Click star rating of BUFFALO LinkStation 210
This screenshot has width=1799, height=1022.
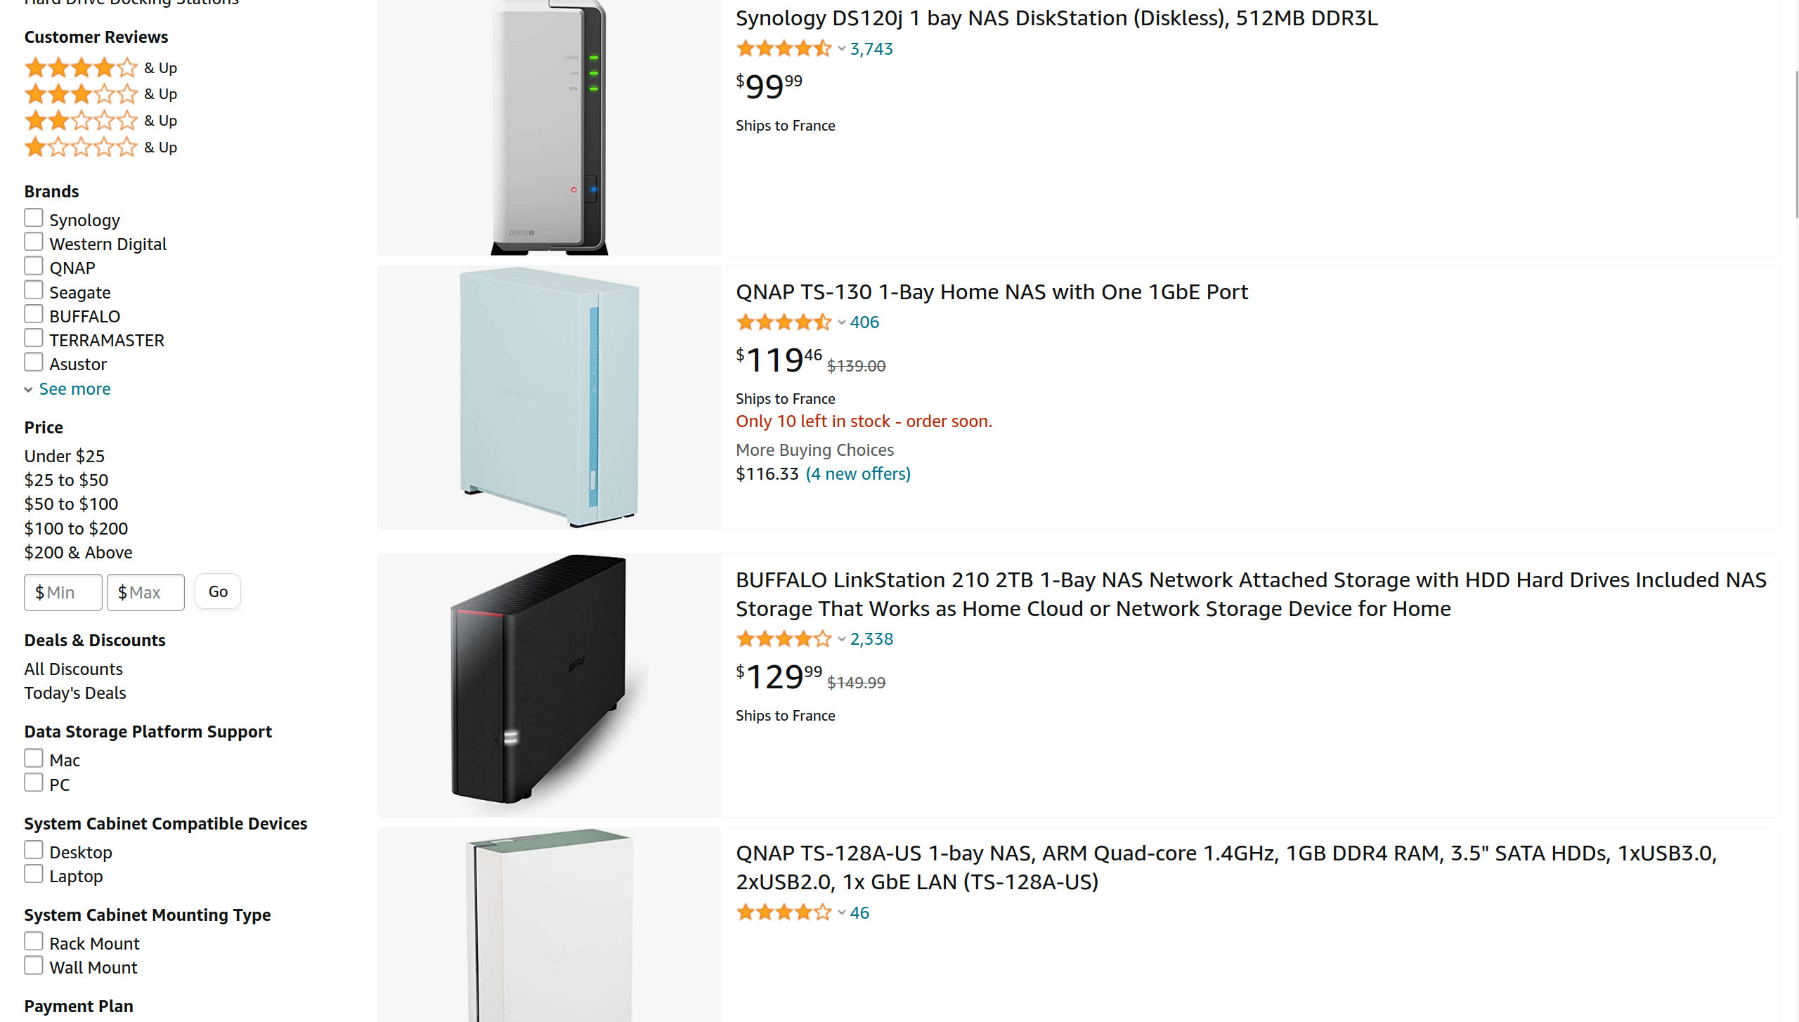click(x=784, y=638)
